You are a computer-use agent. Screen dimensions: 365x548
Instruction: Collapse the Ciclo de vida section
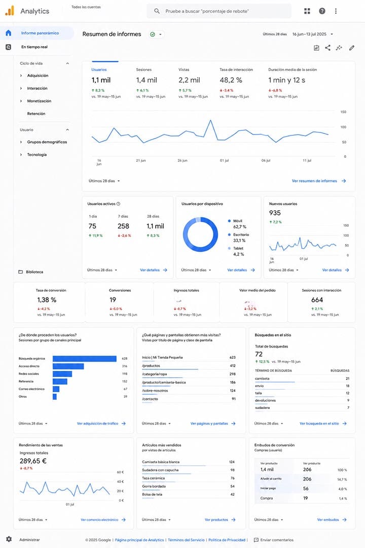pyautogui.click(x=67, y=63)
